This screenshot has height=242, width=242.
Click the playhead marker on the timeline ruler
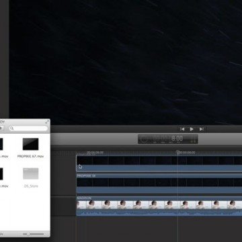[x=178, y=153]
